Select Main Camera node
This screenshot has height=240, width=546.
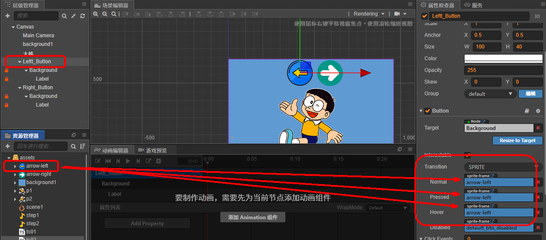[x=39, y=36]
